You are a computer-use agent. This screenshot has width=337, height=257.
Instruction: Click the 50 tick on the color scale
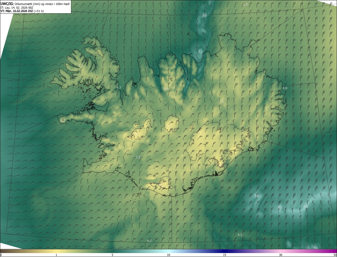(x=335, y=255)
